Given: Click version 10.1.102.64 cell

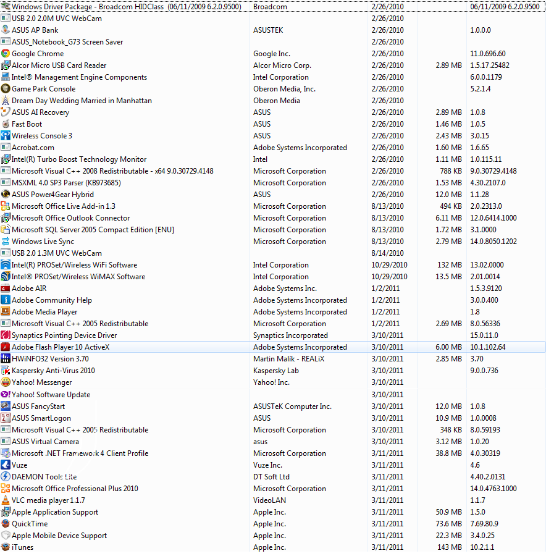Looking at the screenshot, I should click(x=488, y=347).
